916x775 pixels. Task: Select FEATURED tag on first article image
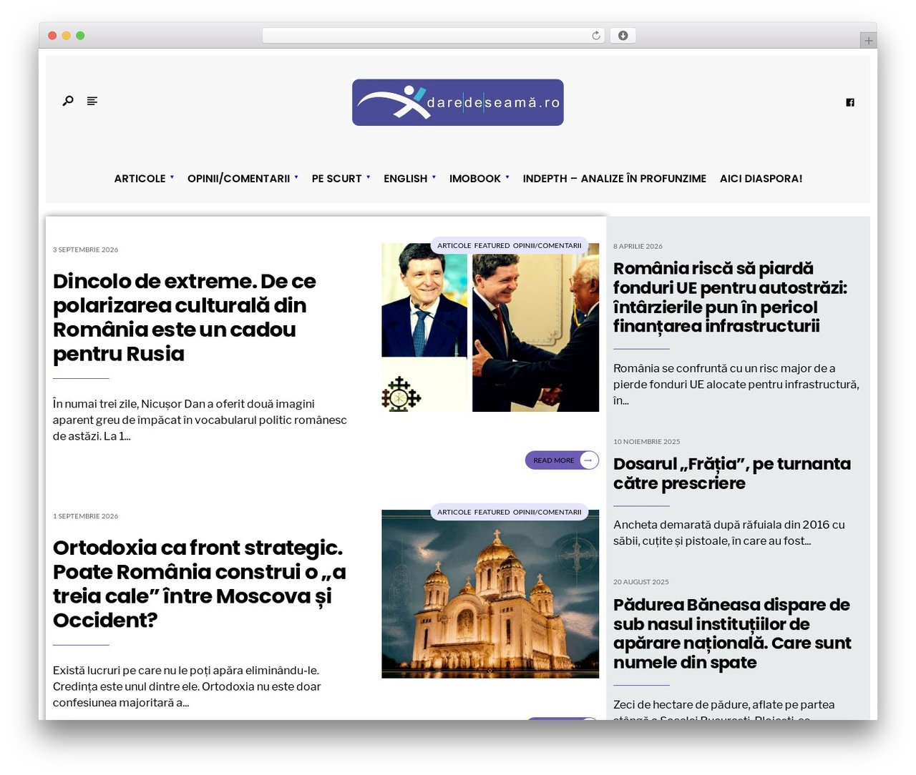click(x=492, y=246)
